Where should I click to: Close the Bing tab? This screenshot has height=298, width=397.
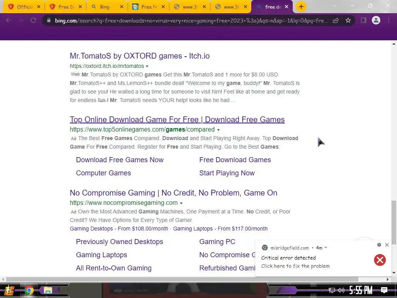122,7
